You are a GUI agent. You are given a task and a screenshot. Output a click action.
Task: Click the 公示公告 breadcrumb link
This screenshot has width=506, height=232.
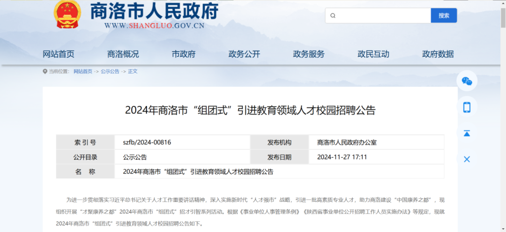click(110, 72)
